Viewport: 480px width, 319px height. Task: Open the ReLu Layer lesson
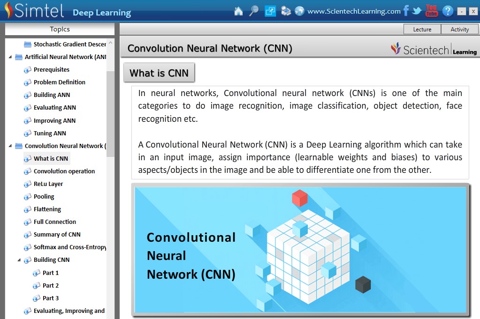[x=48, y=184]
